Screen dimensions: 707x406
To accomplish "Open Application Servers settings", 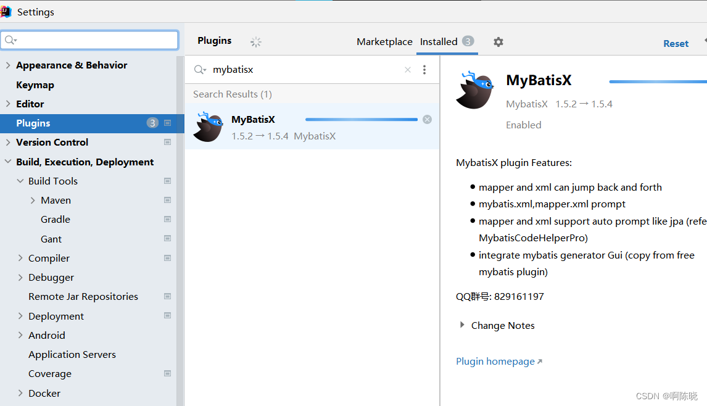I will tap(72, 355).
